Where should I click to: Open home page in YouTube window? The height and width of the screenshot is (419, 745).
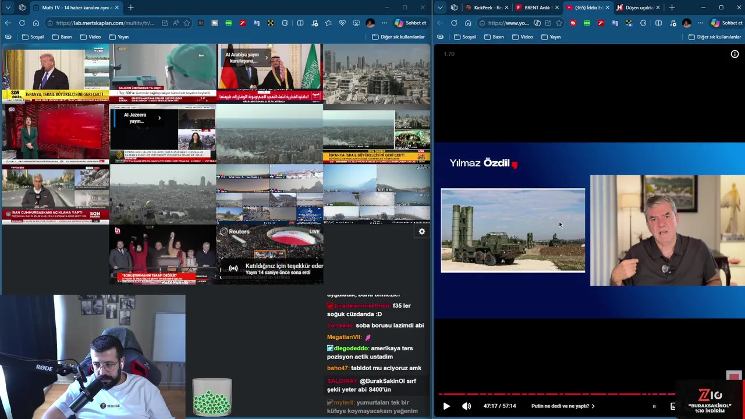pyautogui.click(x=468, y=23)
